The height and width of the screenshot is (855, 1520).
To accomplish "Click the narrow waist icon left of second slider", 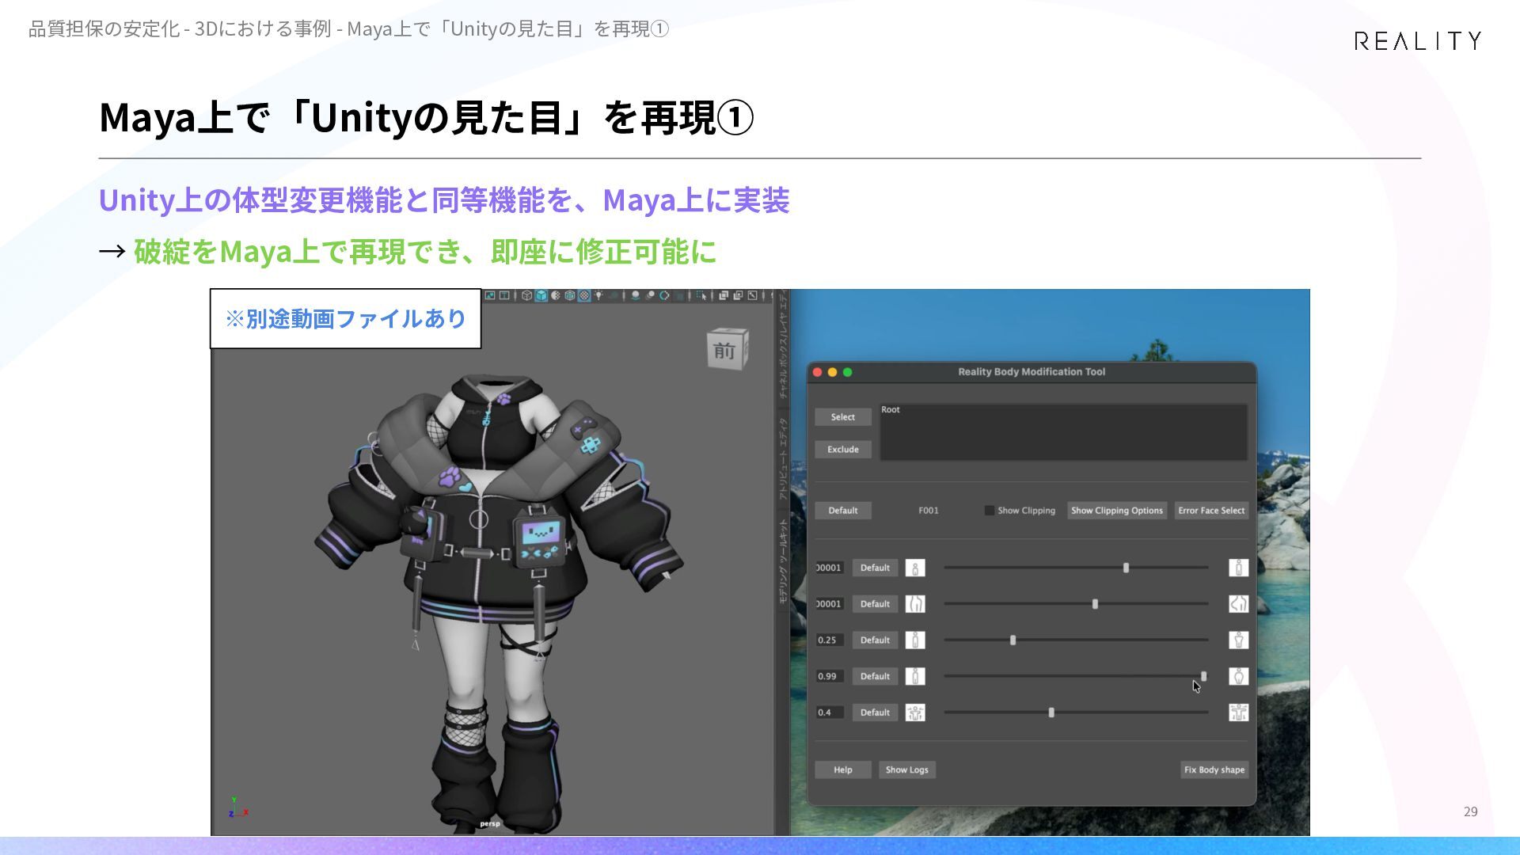I will coord(915,604).
